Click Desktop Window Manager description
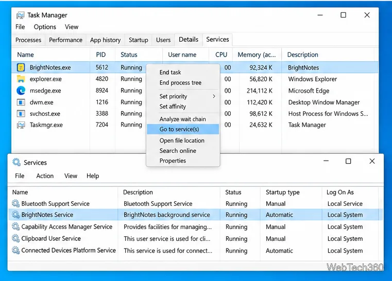Viewport: 392px width, 281px height. (324, 102)
